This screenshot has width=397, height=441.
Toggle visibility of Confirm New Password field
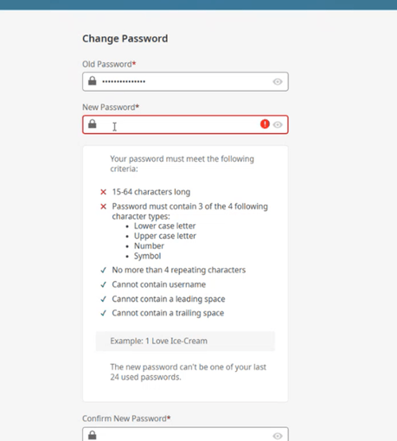278,436
